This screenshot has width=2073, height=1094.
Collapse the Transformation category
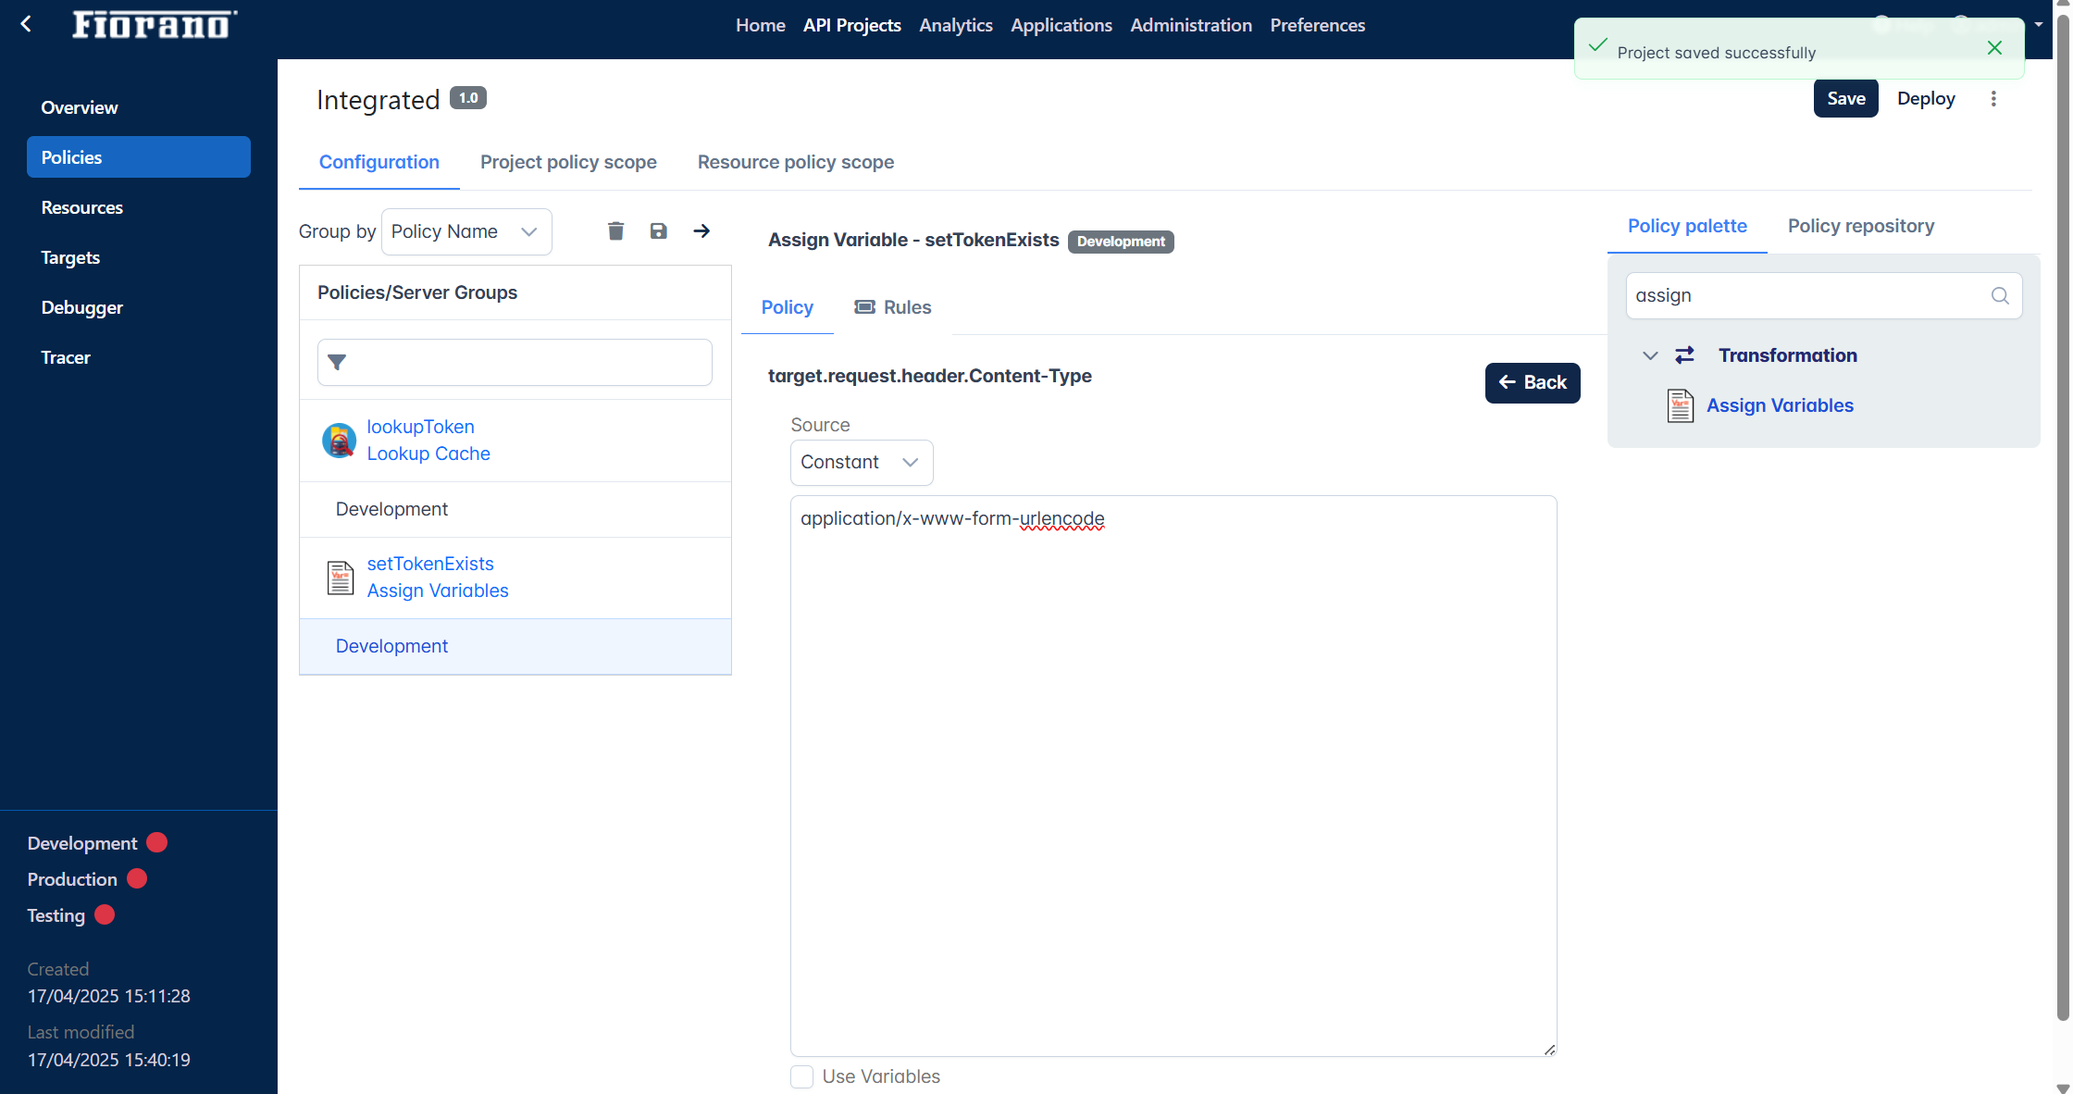point(1650,355)
